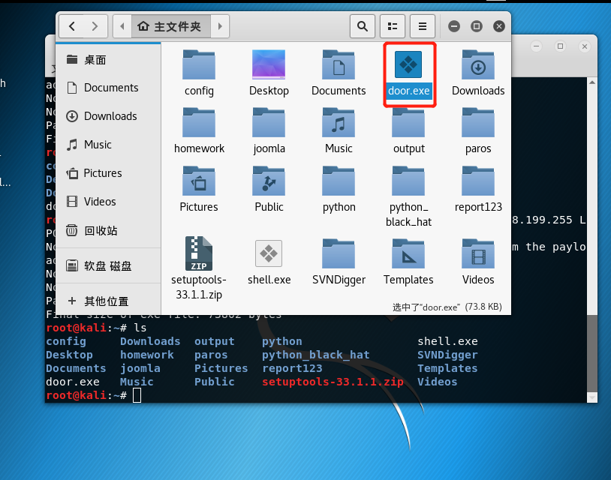
Task: Open 其他位置 other locations in sidebar
Action: (x=108, y=301)
